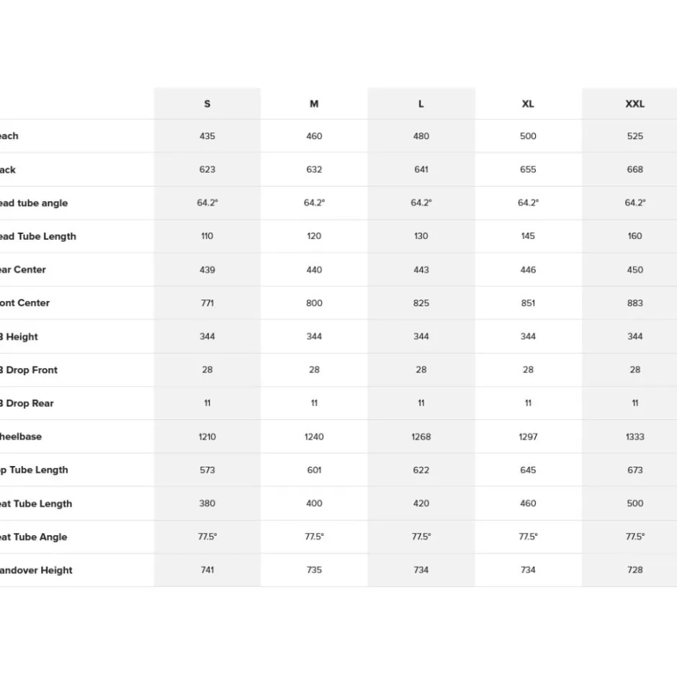Viewport: 677px width, 677px height.
Task: Click the Standover Height row label
Action: click(x=36, y=570)
